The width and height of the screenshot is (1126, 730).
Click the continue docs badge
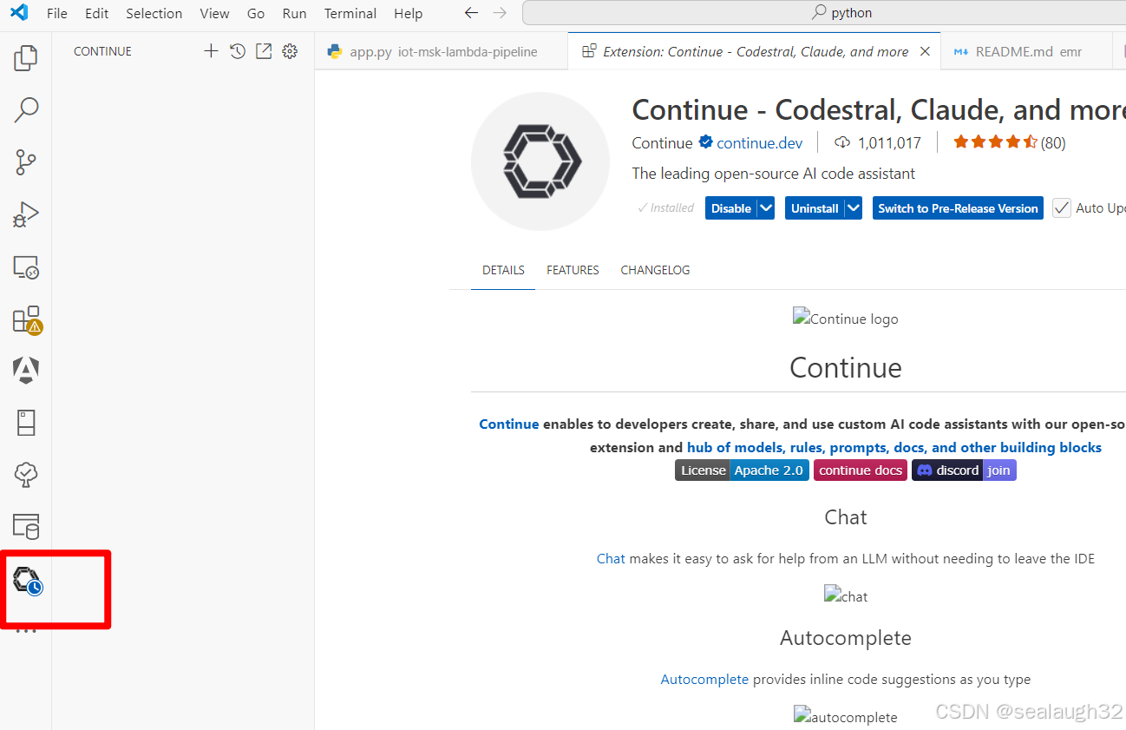pos(861,470)
